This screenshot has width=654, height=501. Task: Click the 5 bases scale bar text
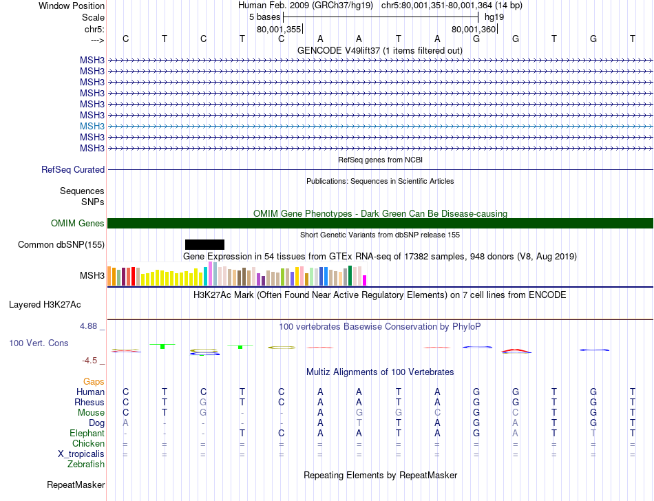click(265, 17)
